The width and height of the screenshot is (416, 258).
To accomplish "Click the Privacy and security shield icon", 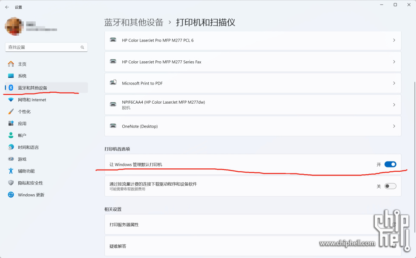I will 11,183.
